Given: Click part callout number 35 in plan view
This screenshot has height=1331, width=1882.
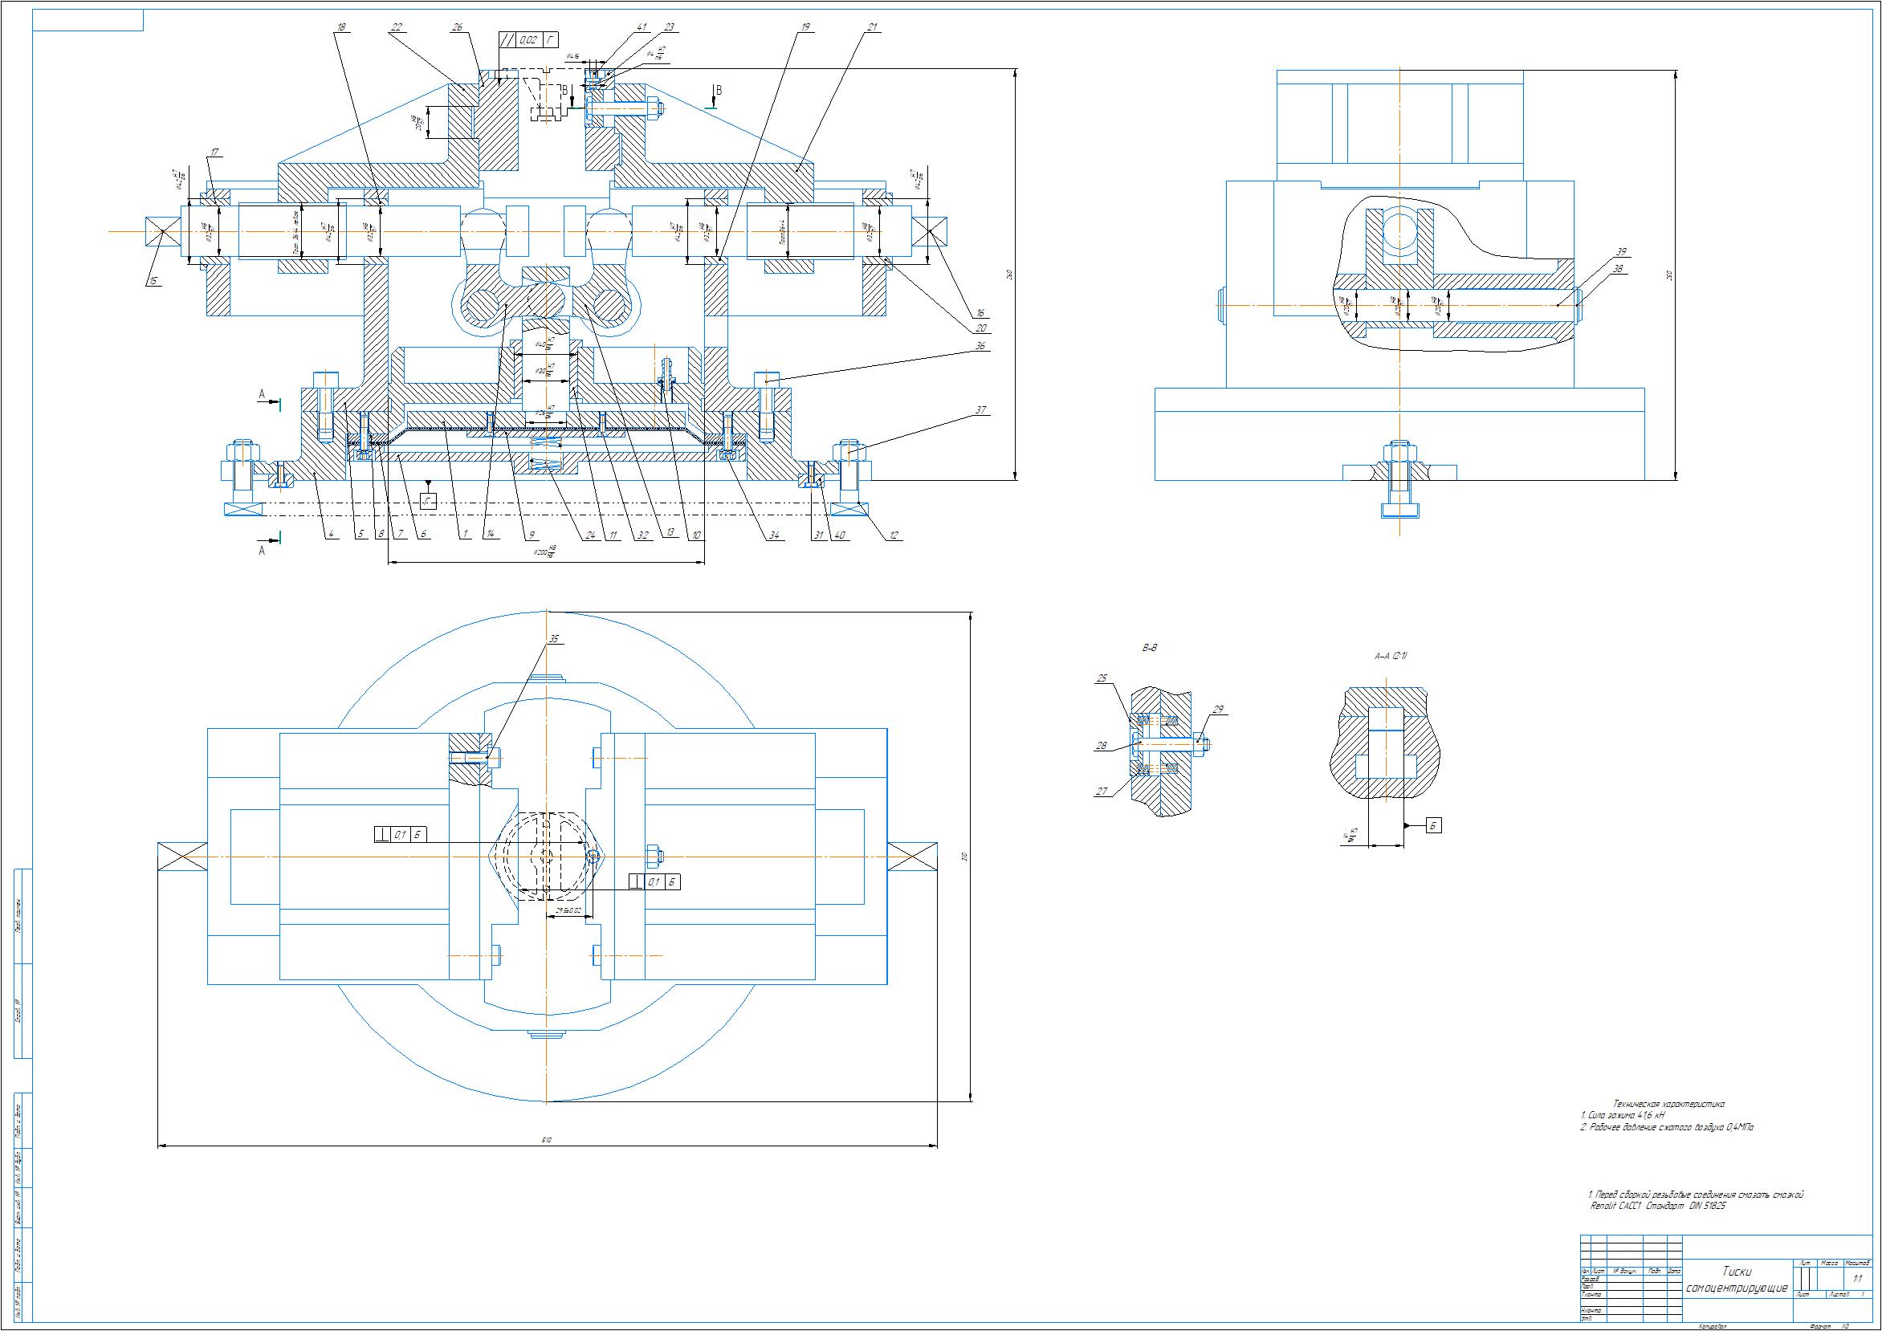Looking at the screenshot, I should tap(554, 640).
